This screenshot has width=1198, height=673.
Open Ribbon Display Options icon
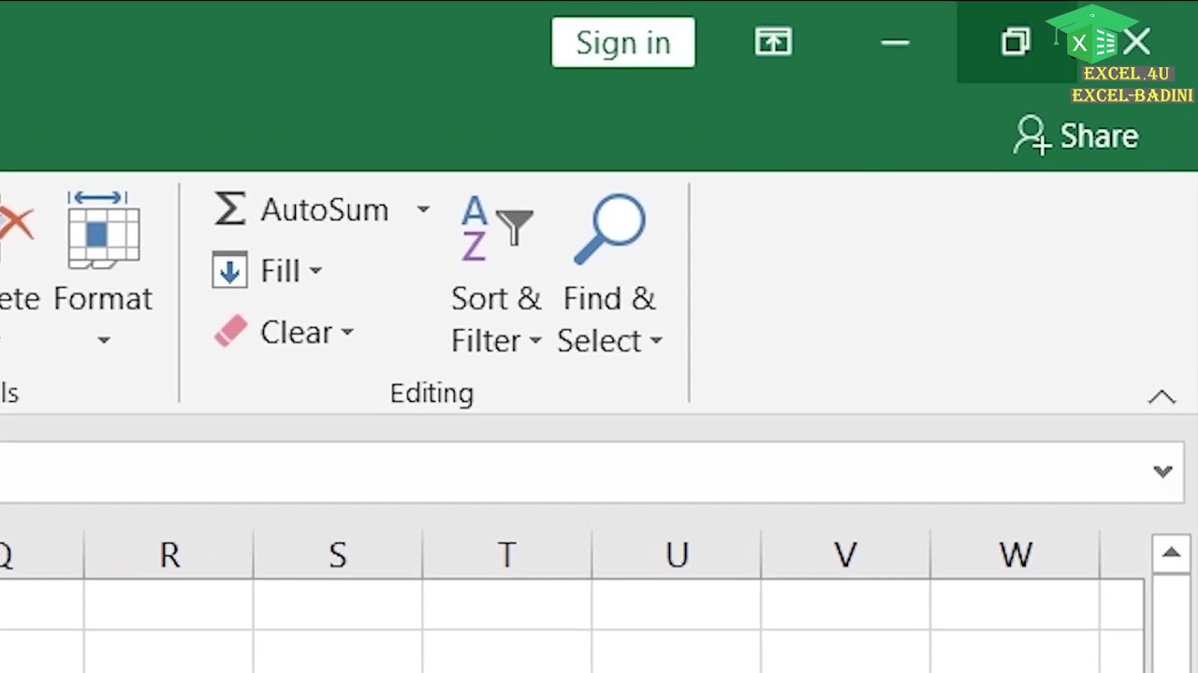pyautogui.click(x=773, y=41)
